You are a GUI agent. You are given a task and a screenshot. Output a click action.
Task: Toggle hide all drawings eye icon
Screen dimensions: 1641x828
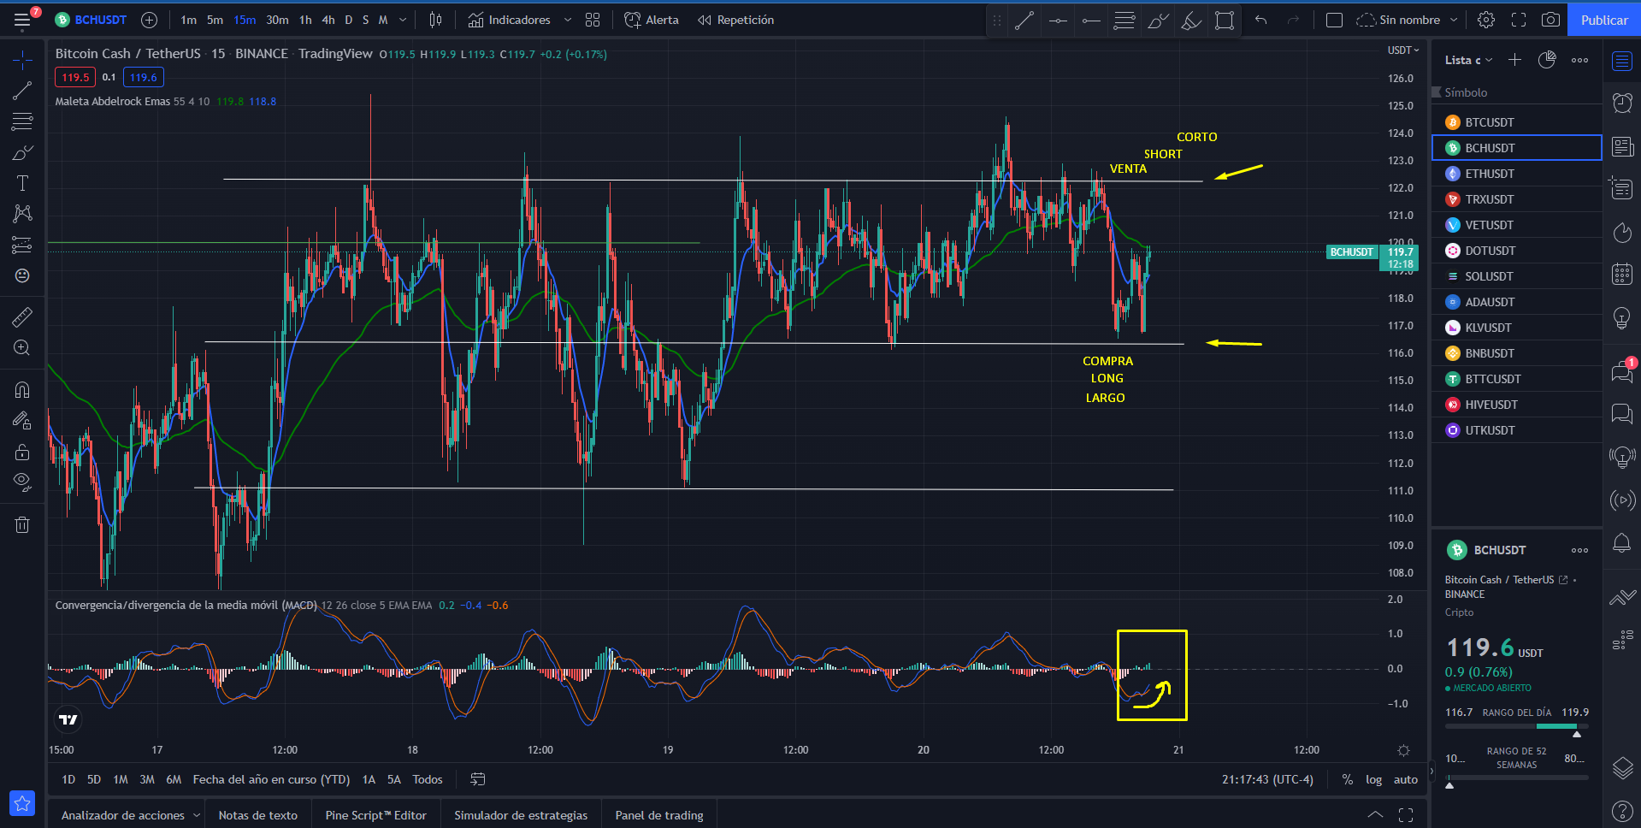22,482
